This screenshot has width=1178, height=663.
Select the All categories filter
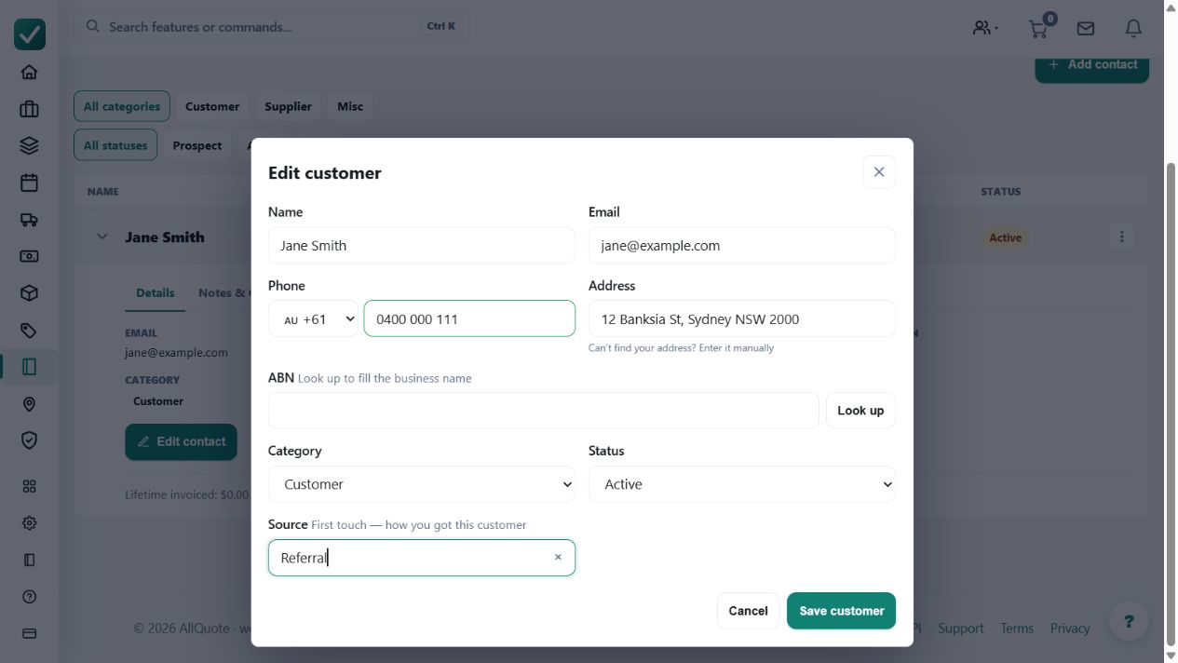[122, 106]
